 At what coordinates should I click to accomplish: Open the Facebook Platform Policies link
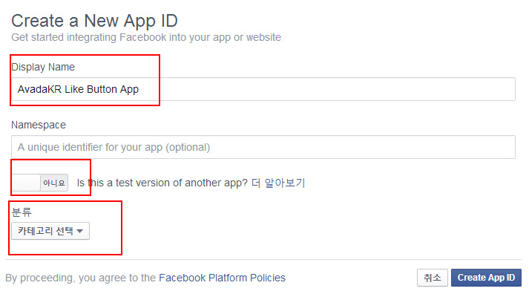pos(222,278)
